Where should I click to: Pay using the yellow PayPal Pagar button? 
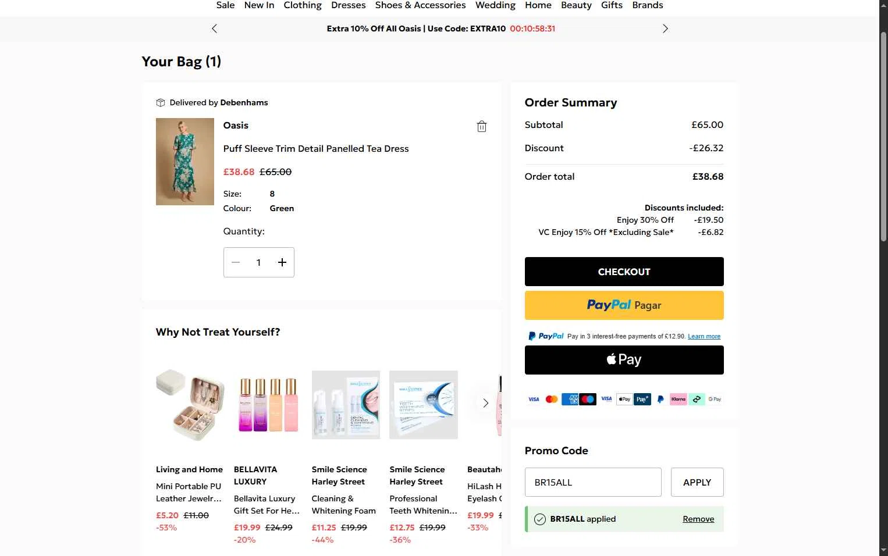(624, 305)
